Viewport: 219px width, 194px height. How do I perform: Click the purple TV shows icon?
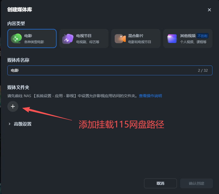68,39
